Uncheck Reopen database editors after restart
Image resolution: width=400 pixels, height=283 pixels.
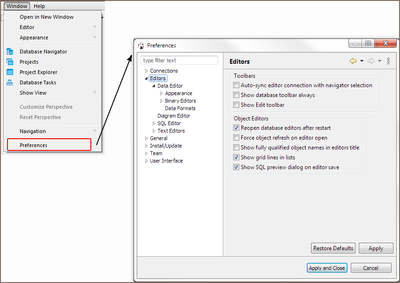click(237, 128)
